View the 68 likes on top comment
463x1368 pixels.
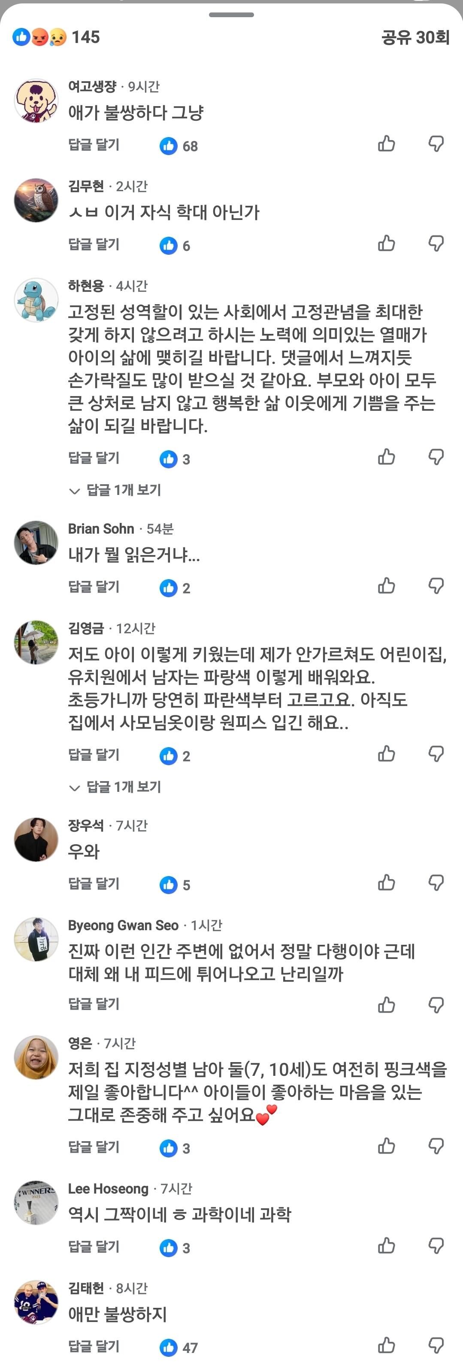tap(179, 146)
